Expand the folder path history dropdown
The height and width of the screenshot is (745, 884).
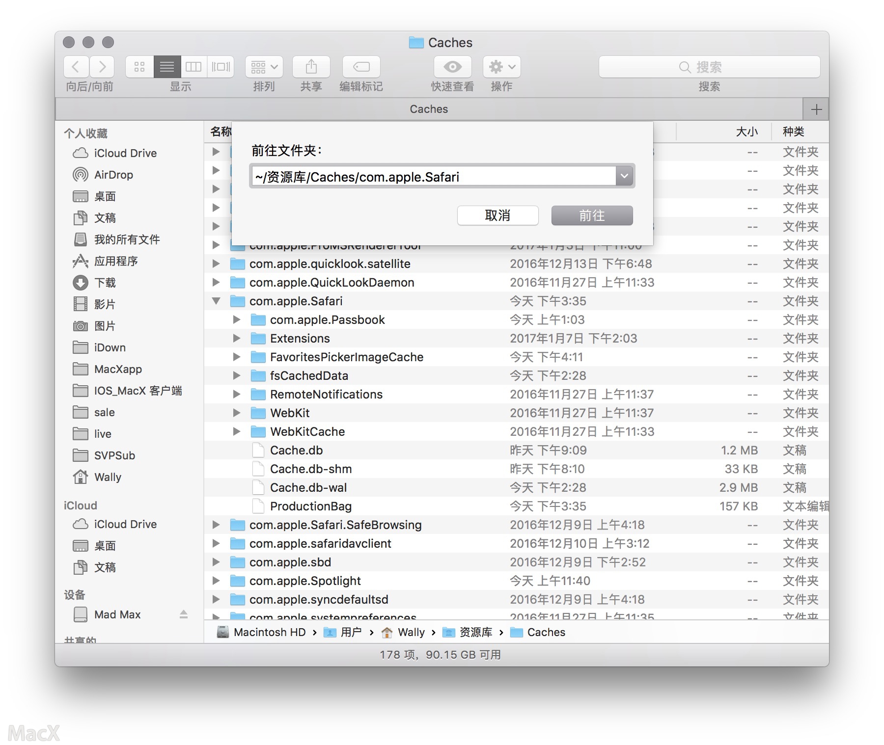click(624, 176)
